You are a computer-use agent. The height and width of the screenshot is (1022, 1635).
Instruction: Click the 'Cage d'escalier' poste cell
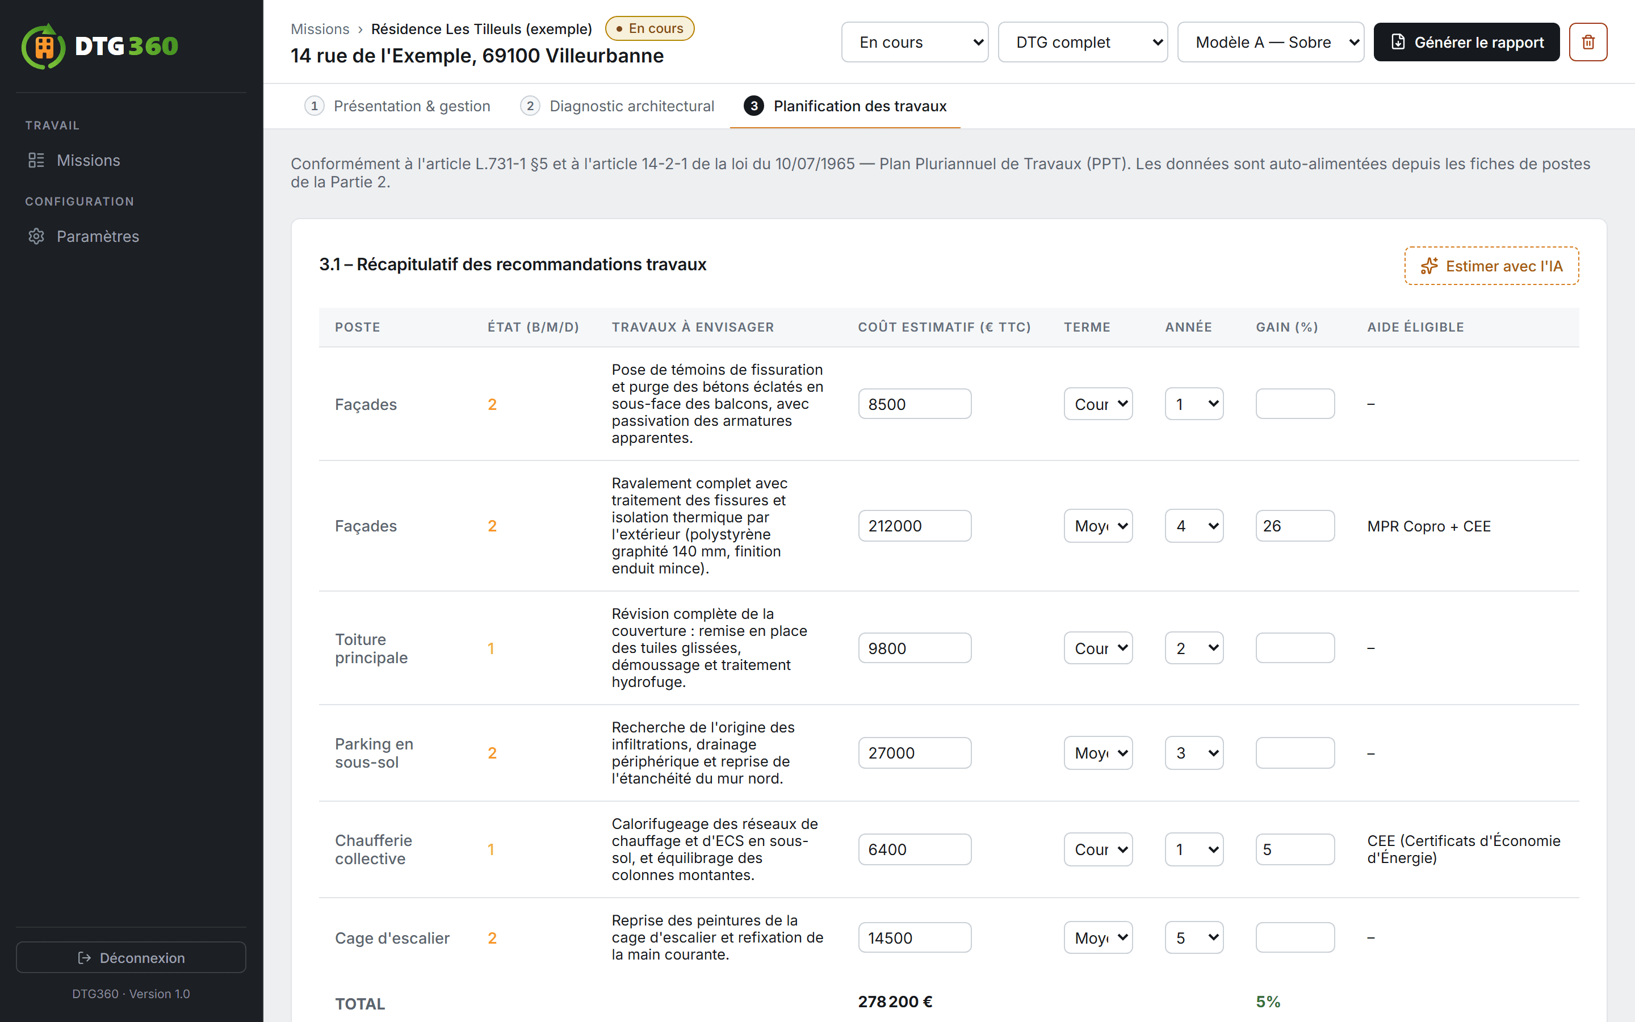pyautogui.click(x=392, y=937)
